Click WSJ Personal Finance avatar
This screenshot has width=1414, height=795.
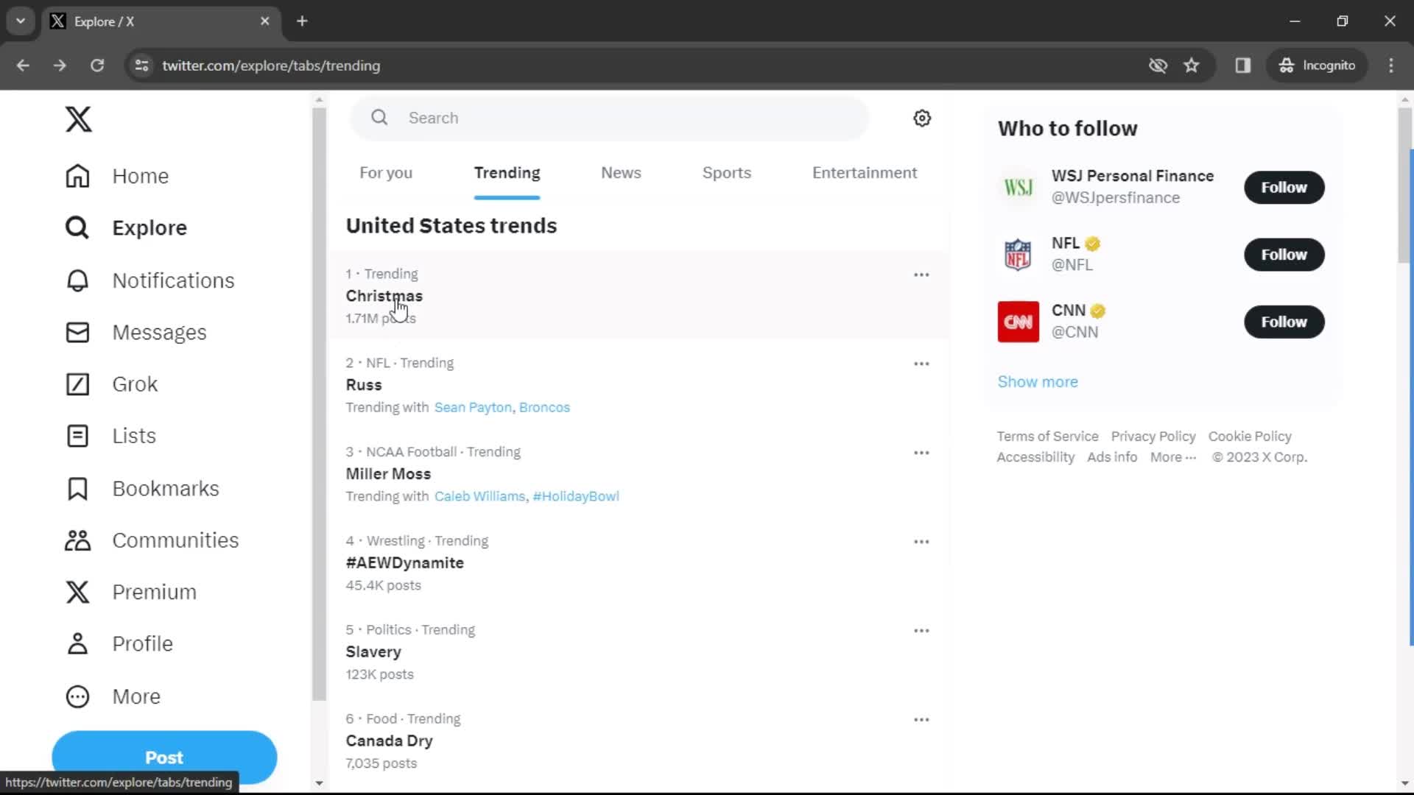[1019, 188]
